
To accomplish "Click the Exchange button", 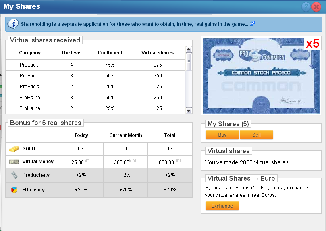I will pos(222,206).
